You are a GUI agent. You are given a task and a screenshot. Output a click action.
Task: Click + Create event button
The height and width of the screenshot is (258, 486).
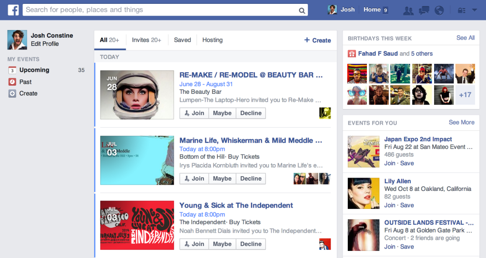[x=317, y=40]
